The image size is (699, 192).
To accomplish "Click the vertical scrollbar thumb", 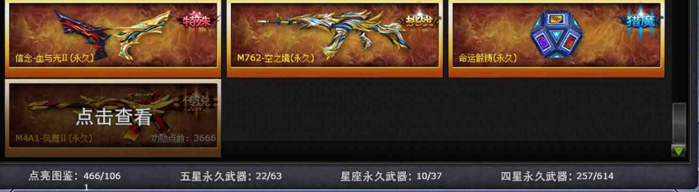I will point(678,123).
